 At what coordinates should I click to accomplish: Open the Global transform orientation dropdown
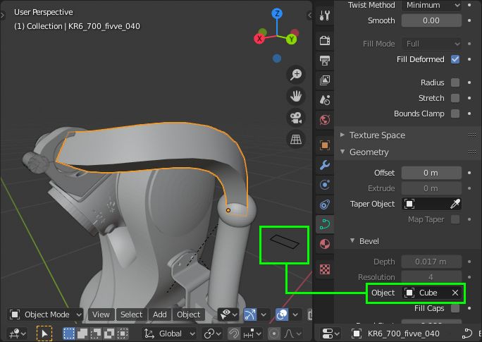tap(169, 334)
